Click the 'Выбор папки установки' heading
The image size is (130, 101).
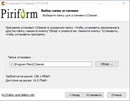pos(60,11)
